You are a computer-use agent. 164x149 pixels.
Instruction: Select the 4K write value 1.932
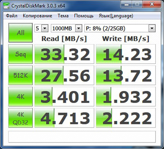point(126,97)
